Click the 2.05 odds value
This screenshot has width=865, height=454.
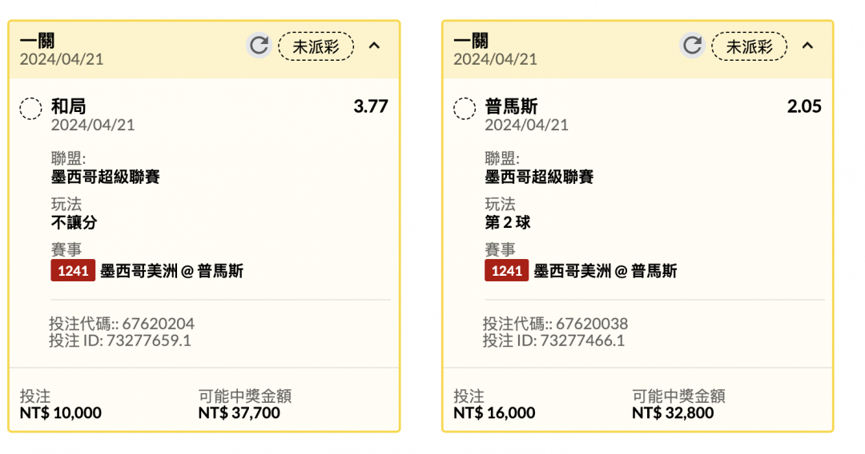[x=804, y=106]
